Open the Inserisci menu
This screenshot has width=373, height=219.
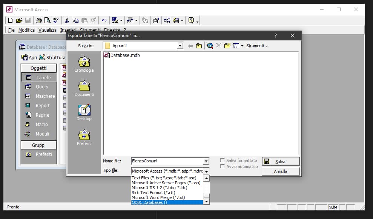pyautogui.click(x=68, y=30)
